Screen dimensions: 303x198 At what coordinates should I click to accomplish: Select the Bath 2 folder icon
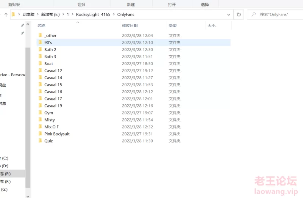click(x=40, y=49)
